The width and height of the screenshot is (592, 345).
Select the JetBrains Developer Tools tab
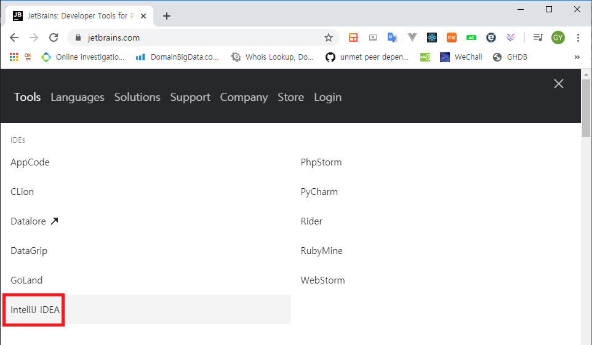79,16
